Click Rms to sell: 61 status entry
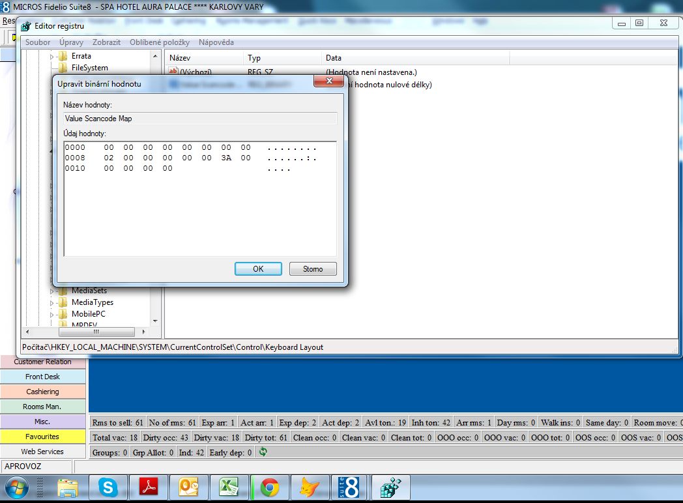 (117, 422)
